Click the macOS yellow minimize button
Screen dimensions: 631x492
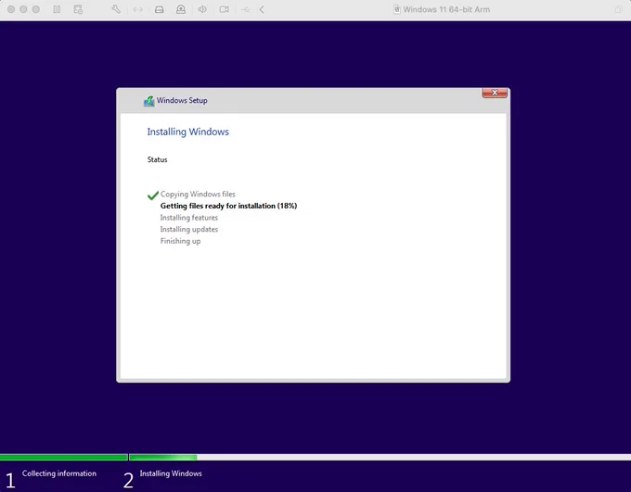point(23,9)
